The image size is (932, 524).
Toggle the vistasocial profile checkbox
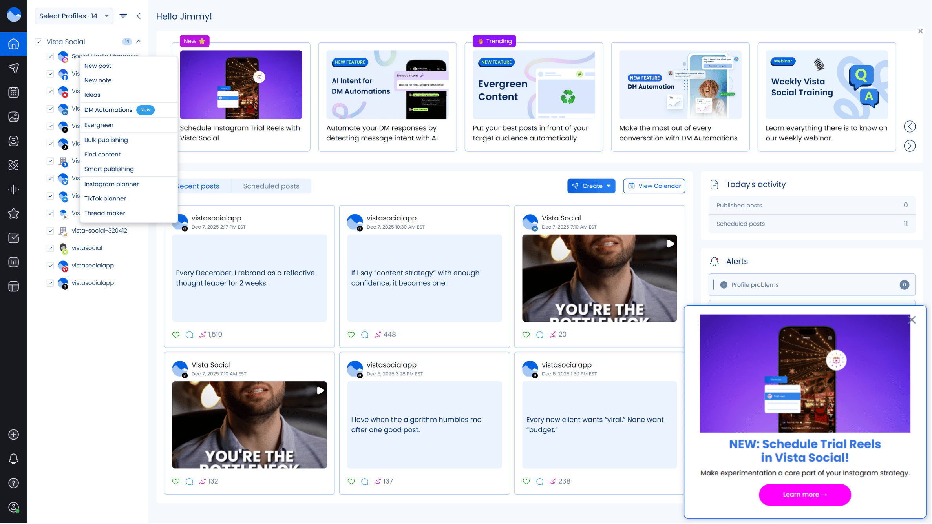50,248
